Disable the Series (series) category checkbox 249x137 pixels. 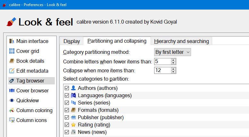pos(67,103)
